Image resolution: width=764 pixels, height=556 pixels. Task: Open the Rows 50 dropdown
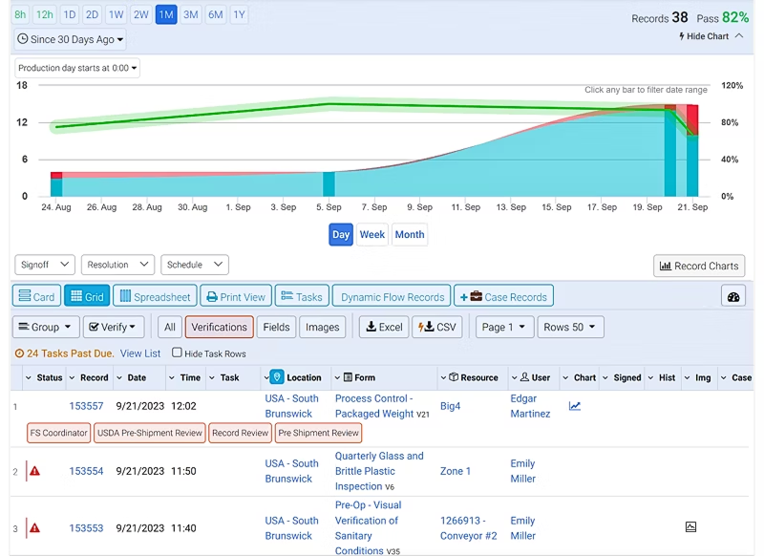point(570,327)
